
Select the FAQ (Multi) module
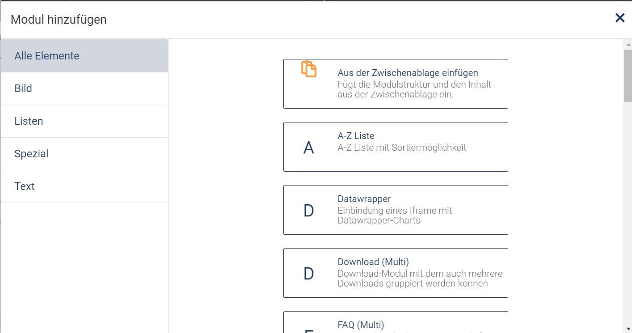396,324
